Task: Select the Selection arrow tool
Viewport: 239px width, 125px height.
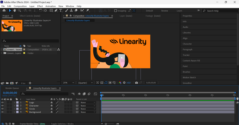Action: [x=10, y=11]
